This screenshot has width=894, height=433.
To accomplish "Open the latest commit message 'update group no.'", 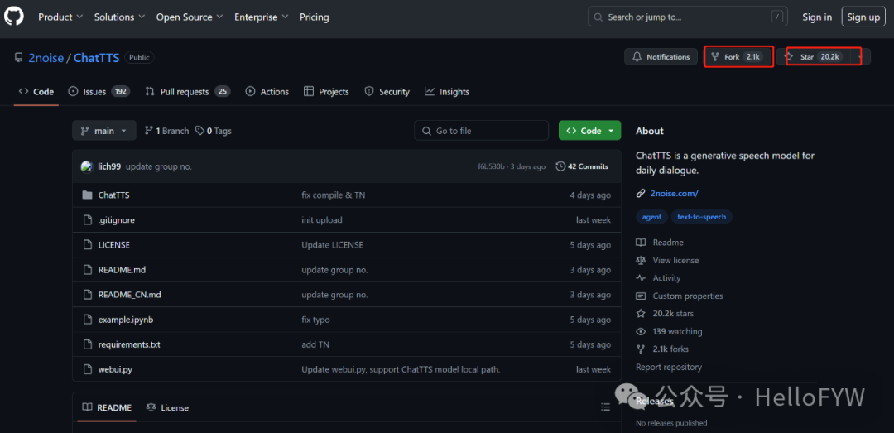I will click(x=158, y=166).
